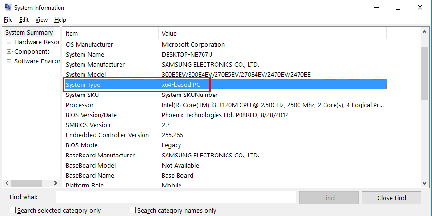The height and width of the screenshot is (216, 432).
Task: Enable Search category names only checkbox
Action: click(133, 210)
